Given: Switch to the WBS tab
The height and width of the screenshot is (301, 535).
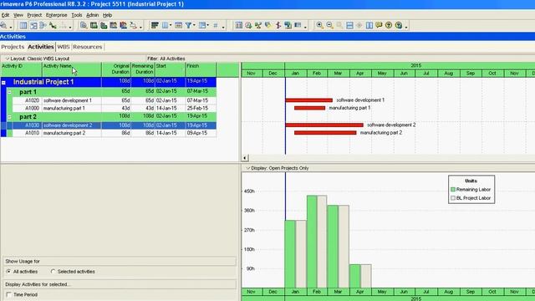Looking at the screenshot, I should coord(64,47).
